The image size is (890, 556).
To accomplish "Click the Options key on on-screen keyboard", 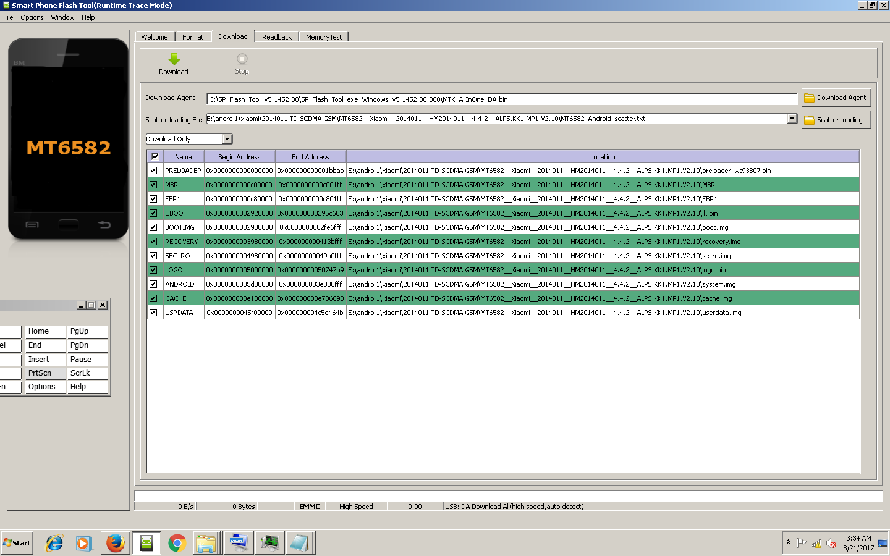I will pyautogui.click(x=44, y=387).
